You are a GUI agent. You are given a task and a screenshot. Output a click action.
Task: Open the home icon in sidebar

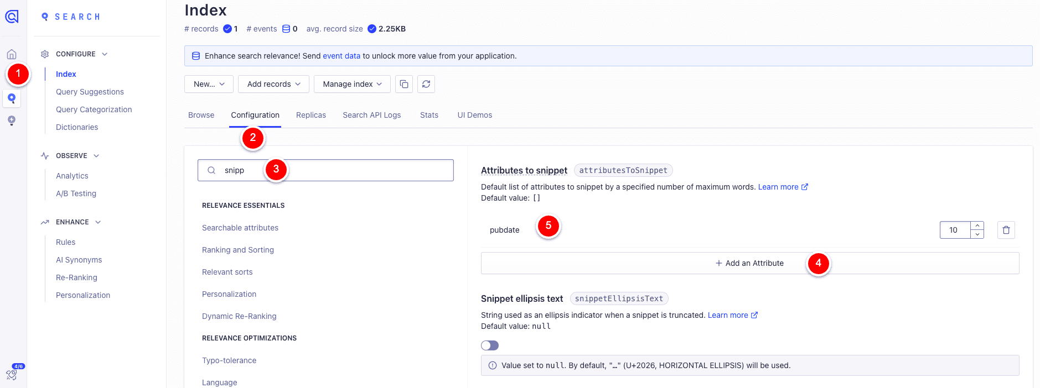[12, 54]
